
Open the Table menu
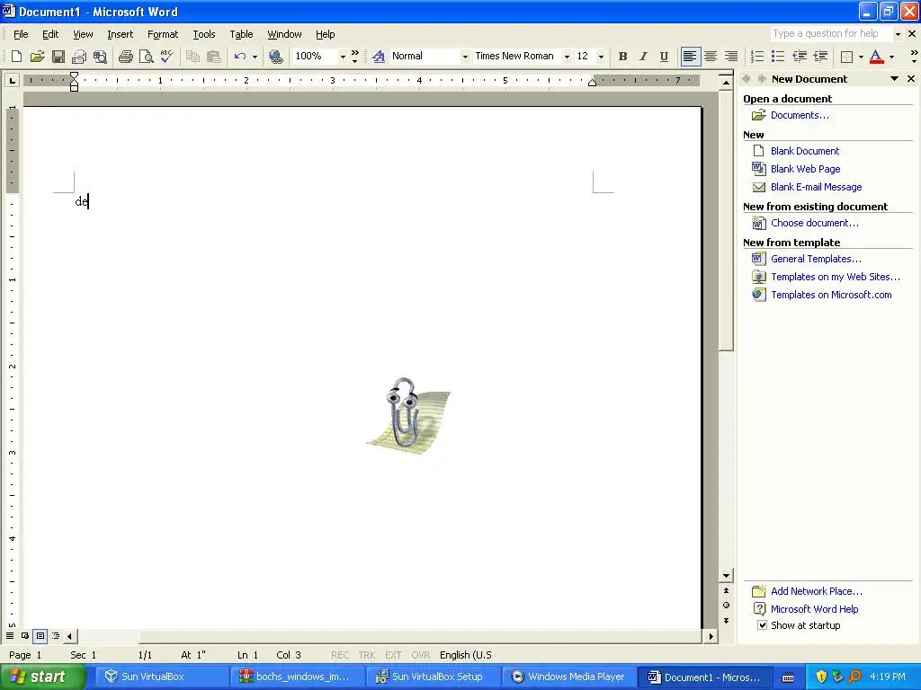[241, 34]
